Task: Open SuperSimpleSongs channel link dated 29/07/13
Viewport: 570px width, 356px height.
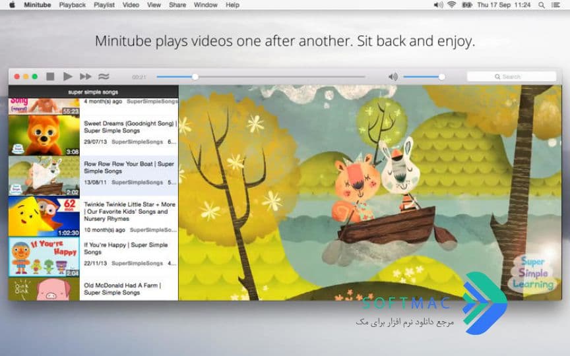Action: point(137,142)
